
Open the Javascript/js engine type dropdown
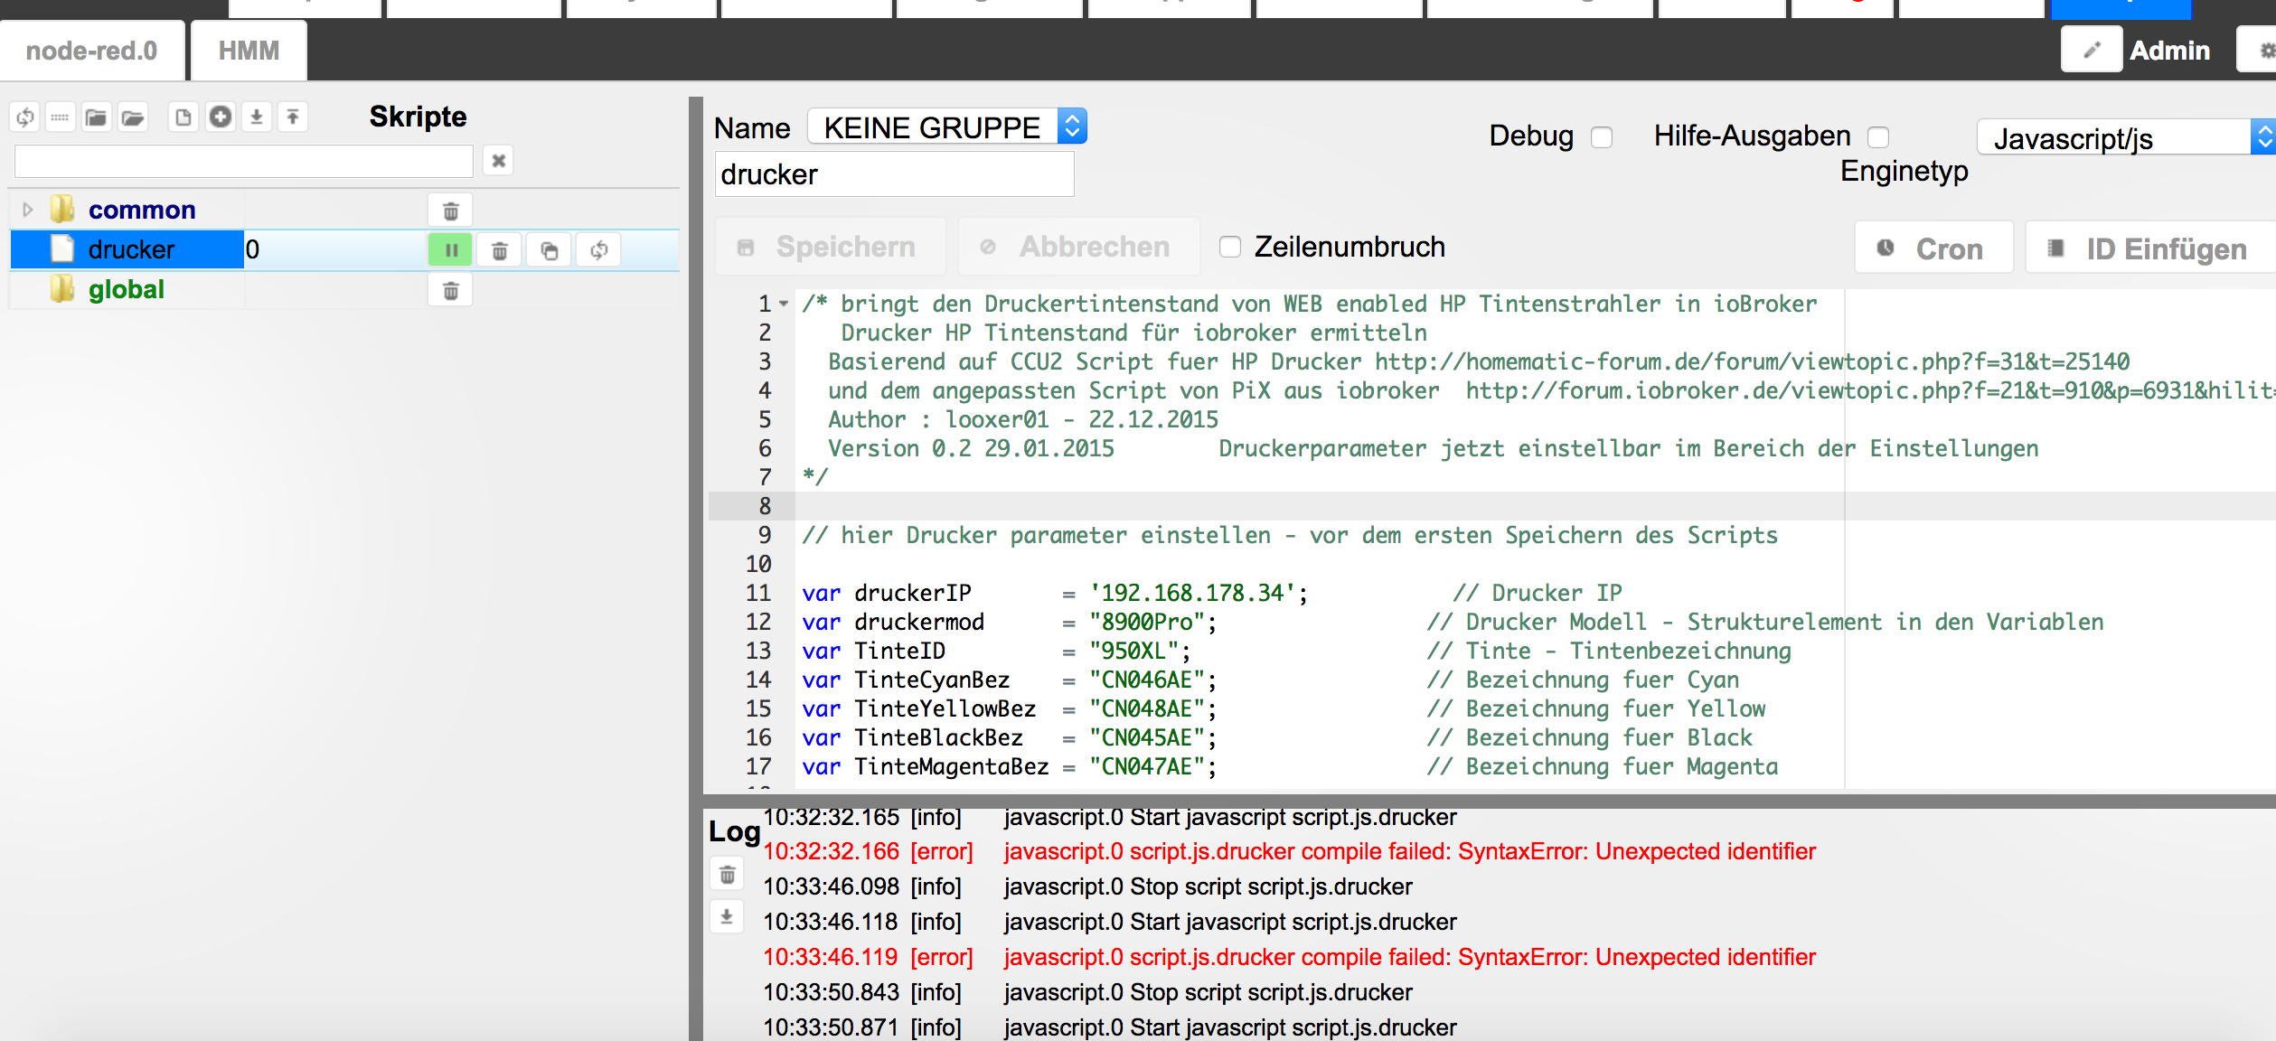(x=2126, y=137)
